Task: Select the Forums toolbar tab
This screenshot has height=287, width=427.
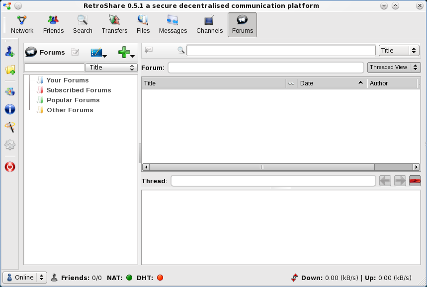Action: [x=243, y=25]
